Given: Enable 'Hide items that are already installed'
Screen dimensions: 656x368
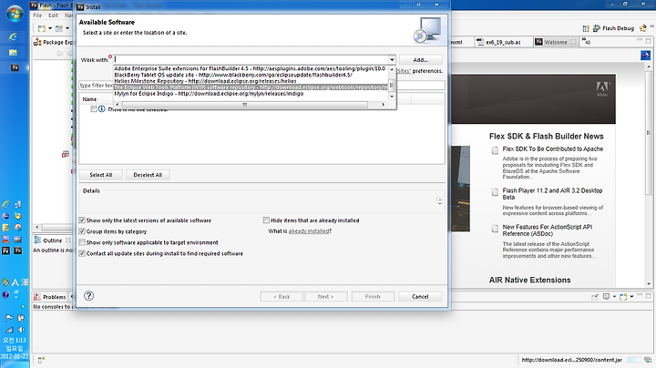Looking at the screenshot, I should point(266,220).
